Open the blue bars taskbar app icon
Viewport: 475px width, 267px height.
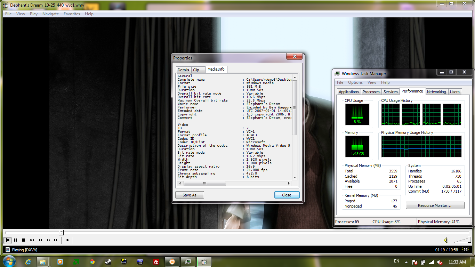point(140,261)
